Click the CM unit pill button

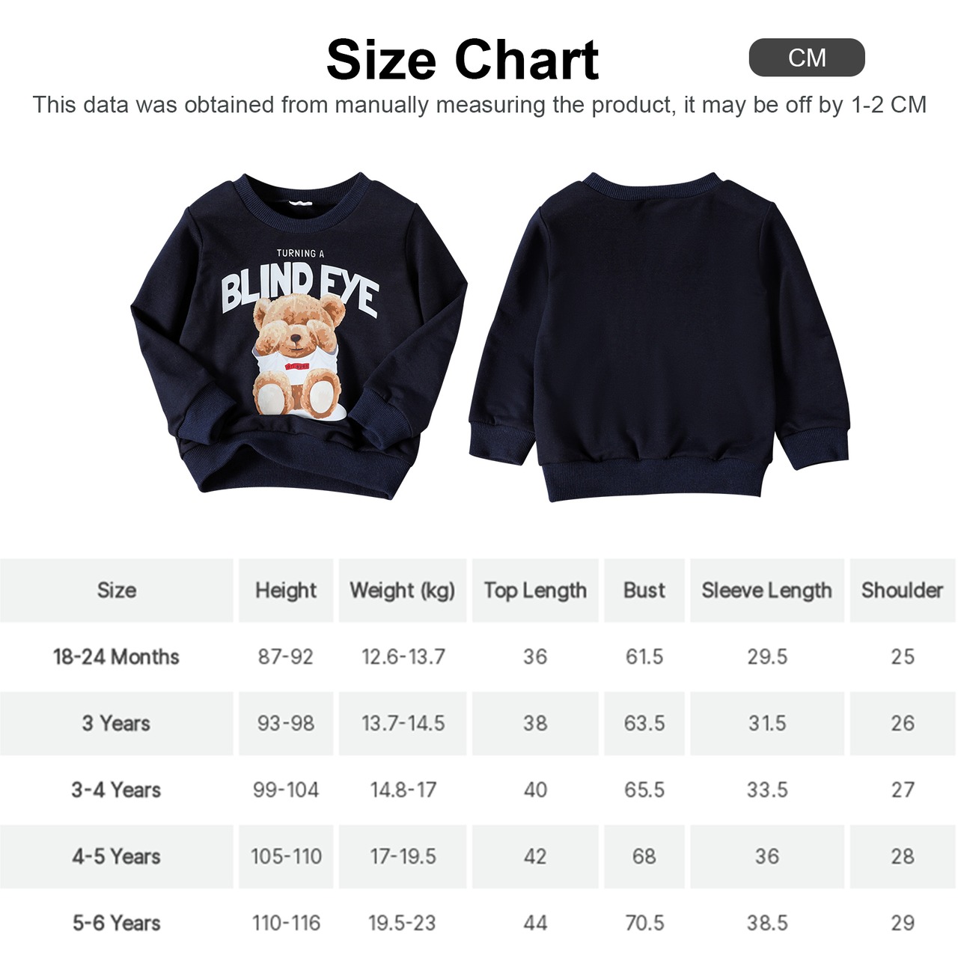point(806,58)
